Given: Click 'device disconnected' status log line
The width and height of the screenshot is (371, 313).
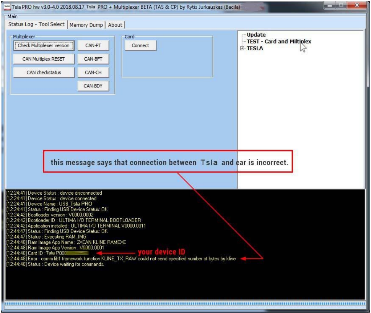Looking at the screenshot, I should coord(54,193).
